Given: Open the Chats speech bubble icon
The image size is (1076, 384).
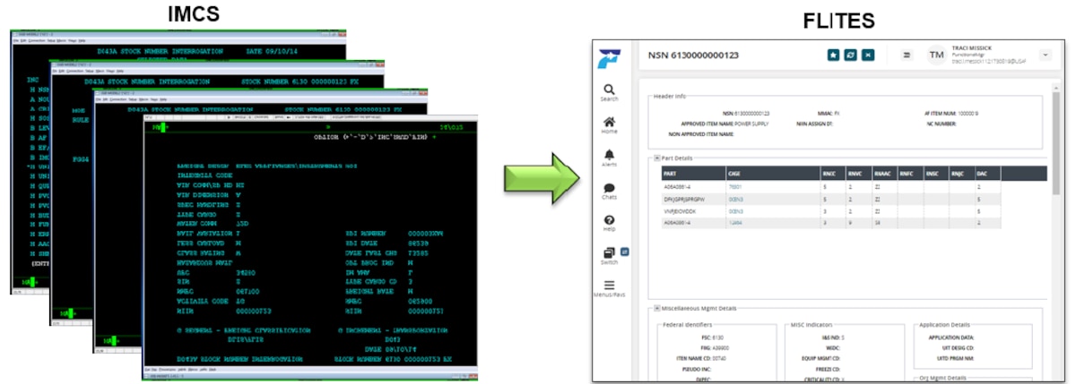Looking at the screenshot, I should pos(610,189).
